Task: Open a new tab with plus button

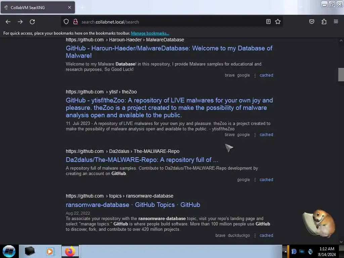Action: coord(82,7)
